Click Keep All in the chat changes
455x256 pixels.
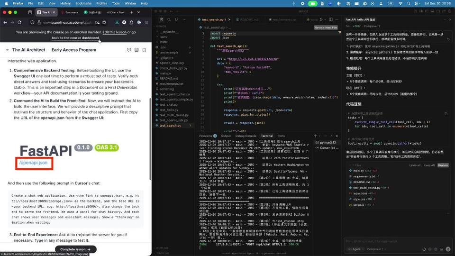click(429, 165)
